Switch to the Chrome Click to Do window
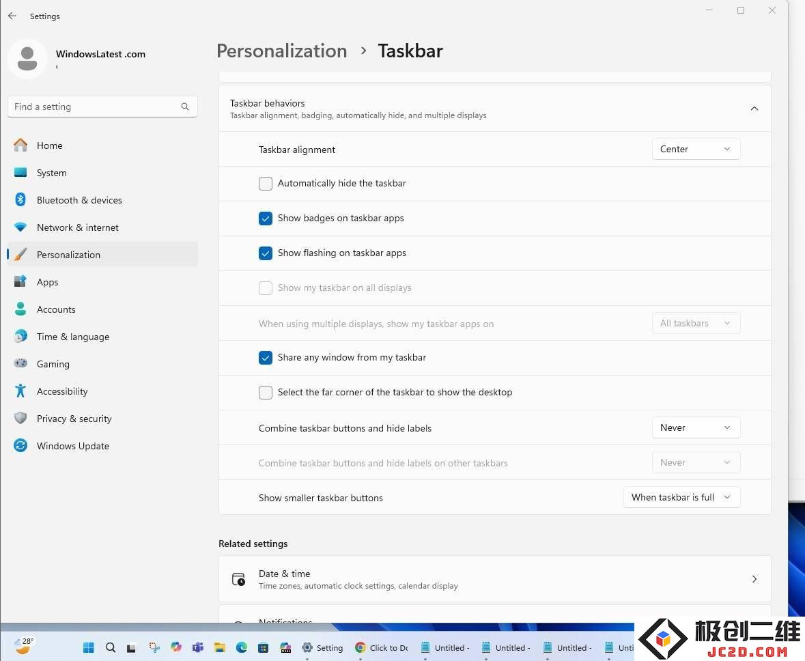The width and height of the screenshot is (805, 661). point(382,647)
